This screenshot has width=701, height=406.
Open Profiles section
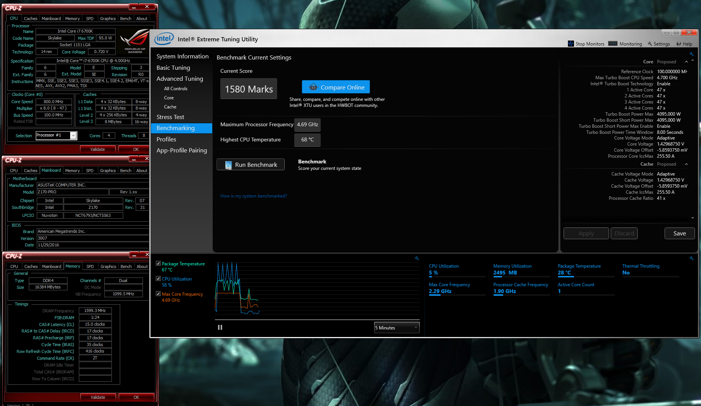pos(166,140)
